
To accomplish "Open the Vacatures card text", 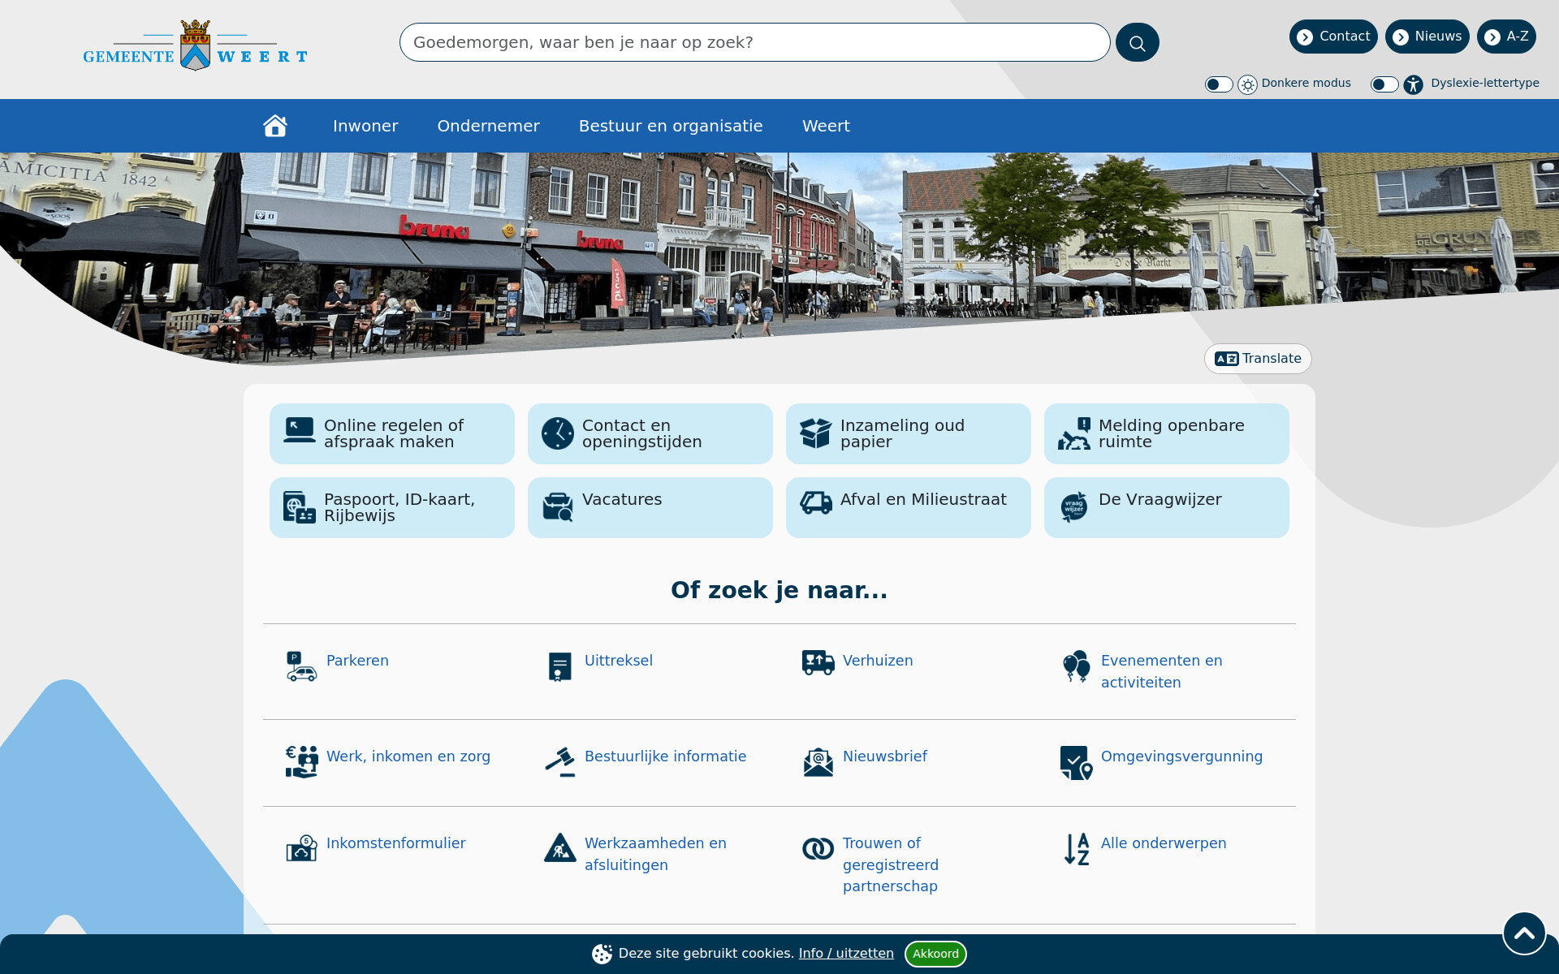I will (622, 499).
